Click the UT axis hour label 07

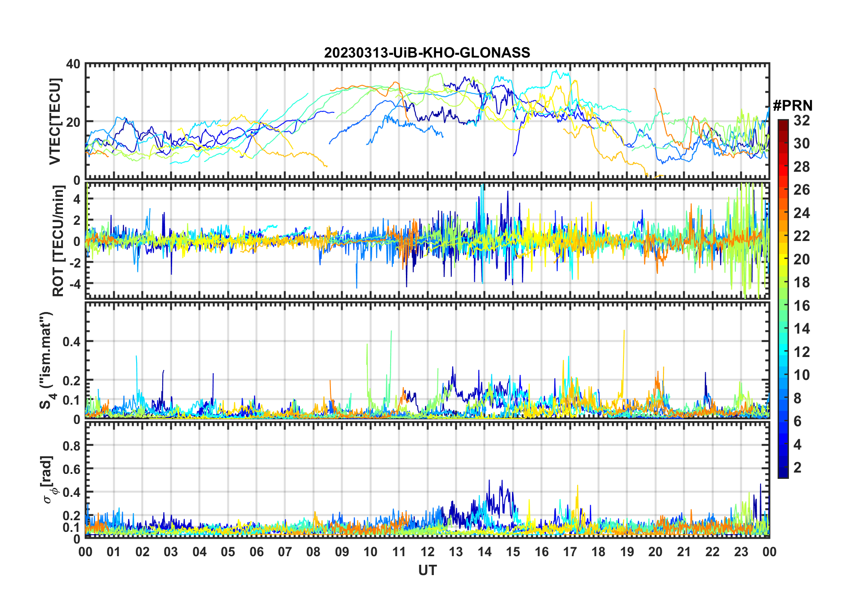[x=285, y=552]
